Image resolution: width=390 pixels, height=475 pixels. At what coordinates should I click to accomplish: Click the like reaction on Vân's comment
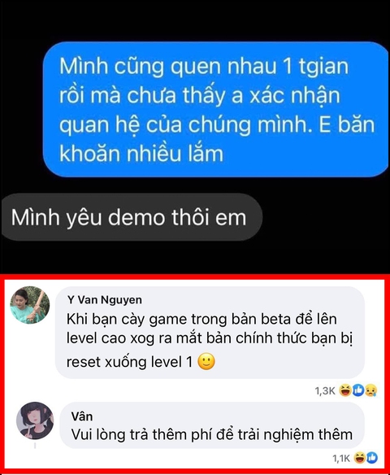[372, 458]
